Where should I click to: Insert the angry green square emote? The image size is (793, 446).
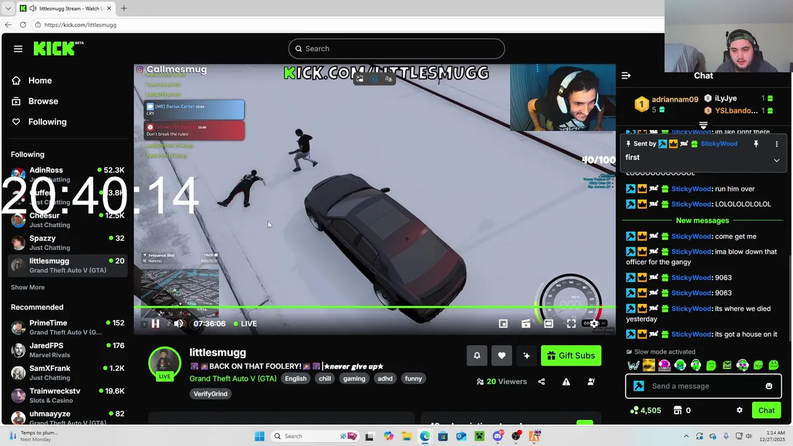pos(727,365)
